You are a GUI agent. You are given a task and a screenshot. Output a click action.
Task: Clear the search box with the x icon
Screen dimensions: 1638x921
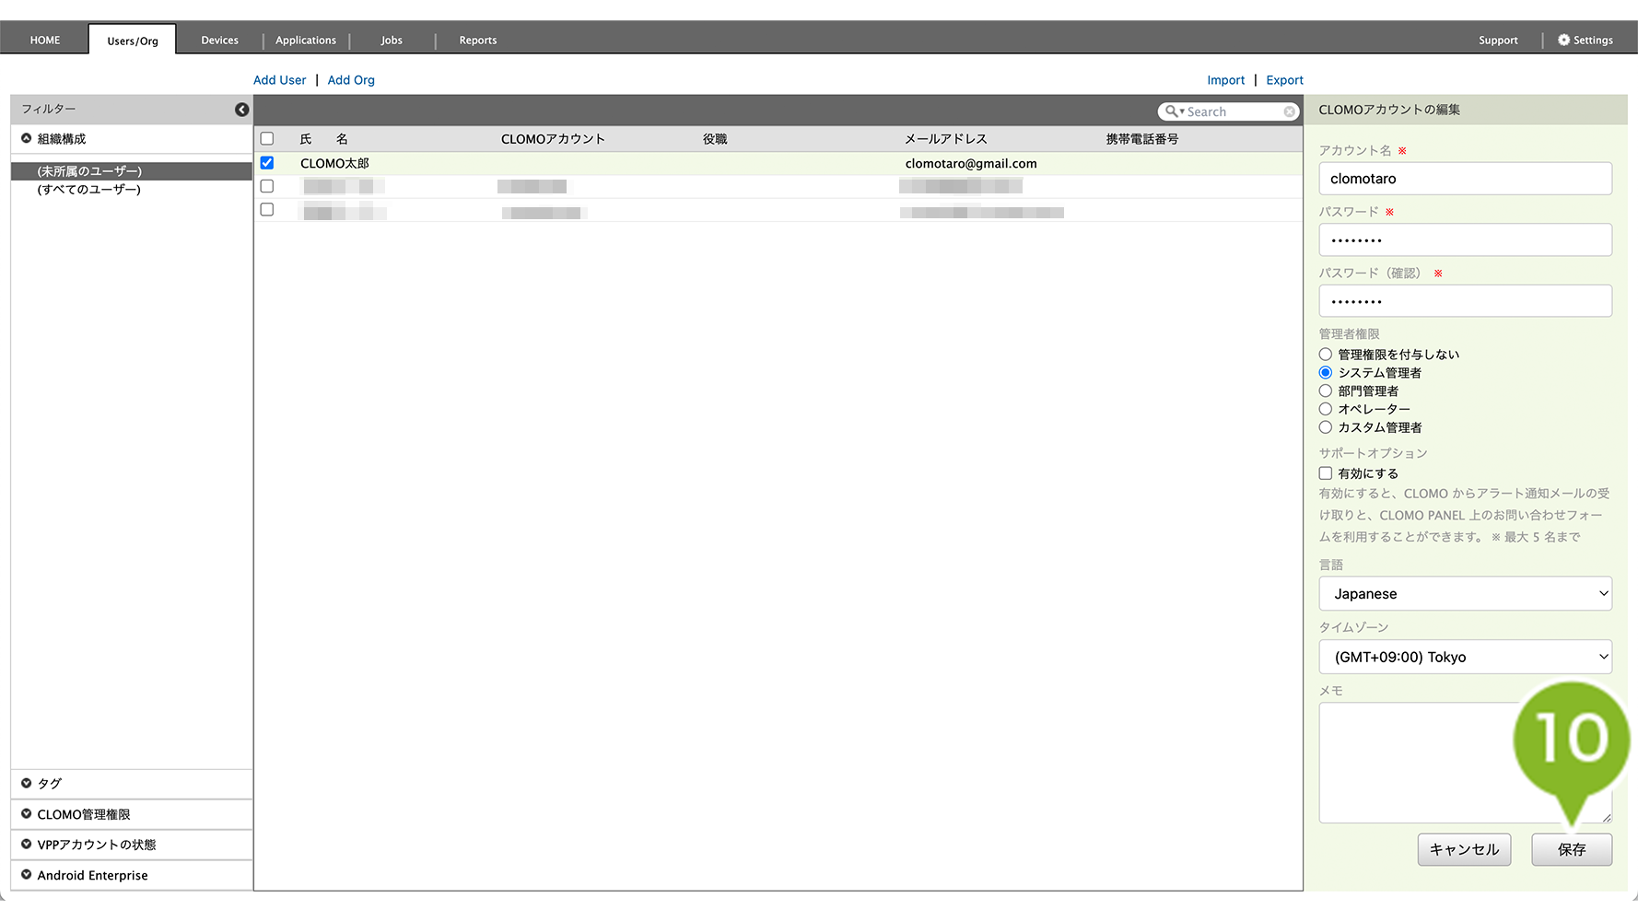coord(1289,111)
